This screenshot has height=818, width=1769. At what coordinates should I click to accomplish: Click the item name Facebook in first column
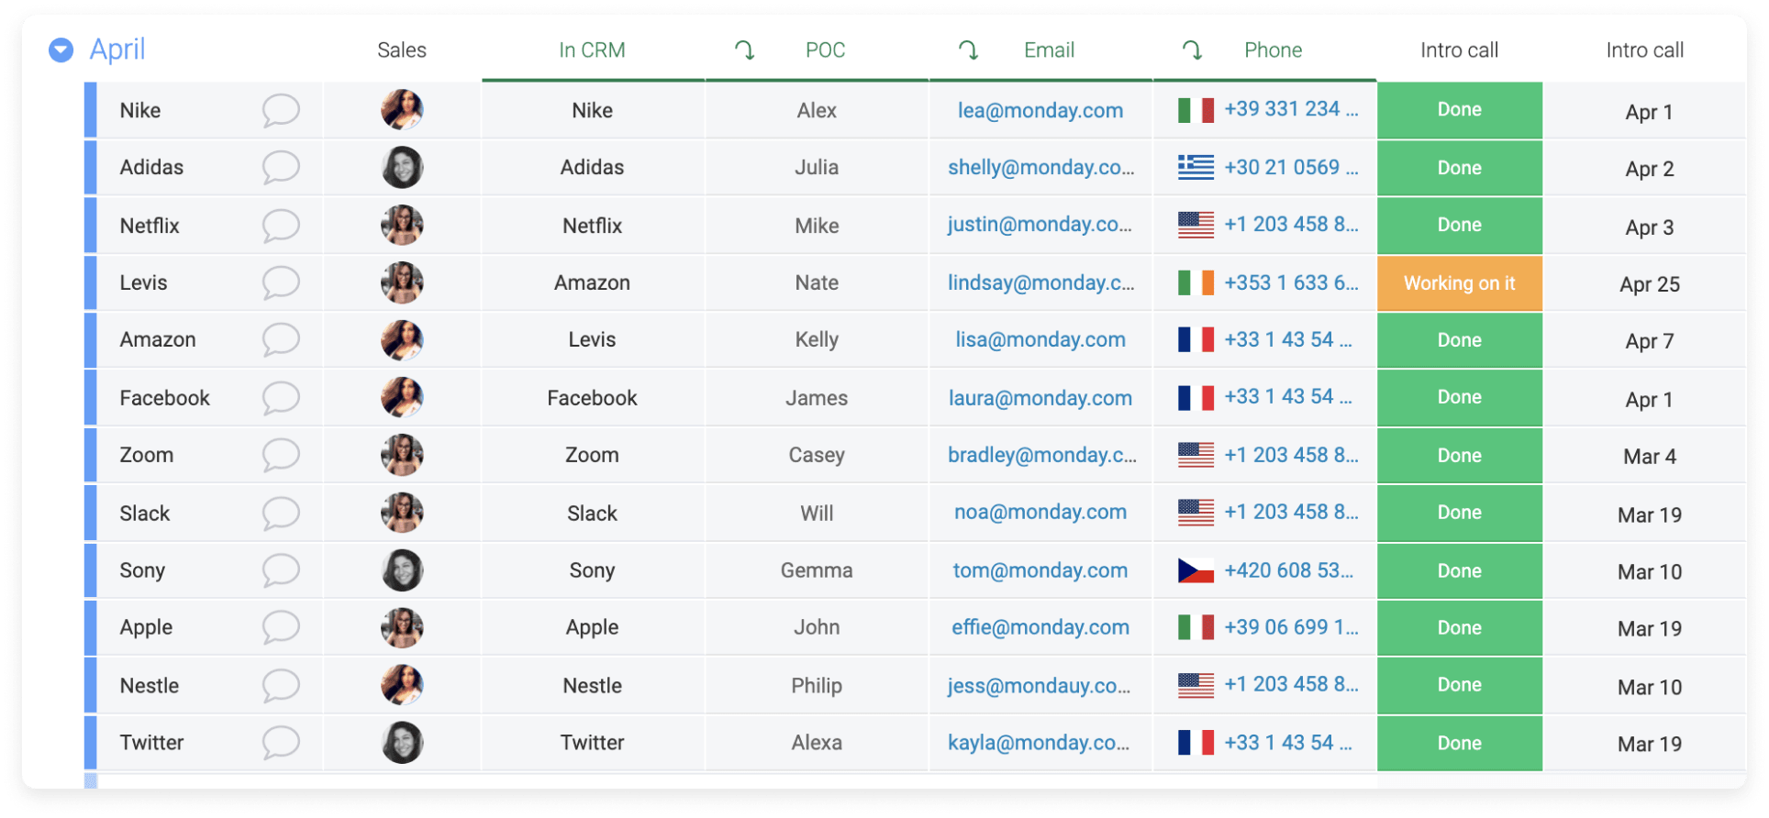tap(165, 399)
